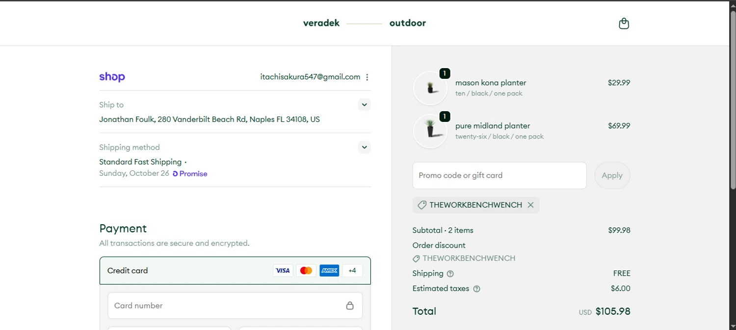The height and width of the screenshot is (330, 736).
Task: Open the shopping bag cart icon
Action: pos(624,24)
